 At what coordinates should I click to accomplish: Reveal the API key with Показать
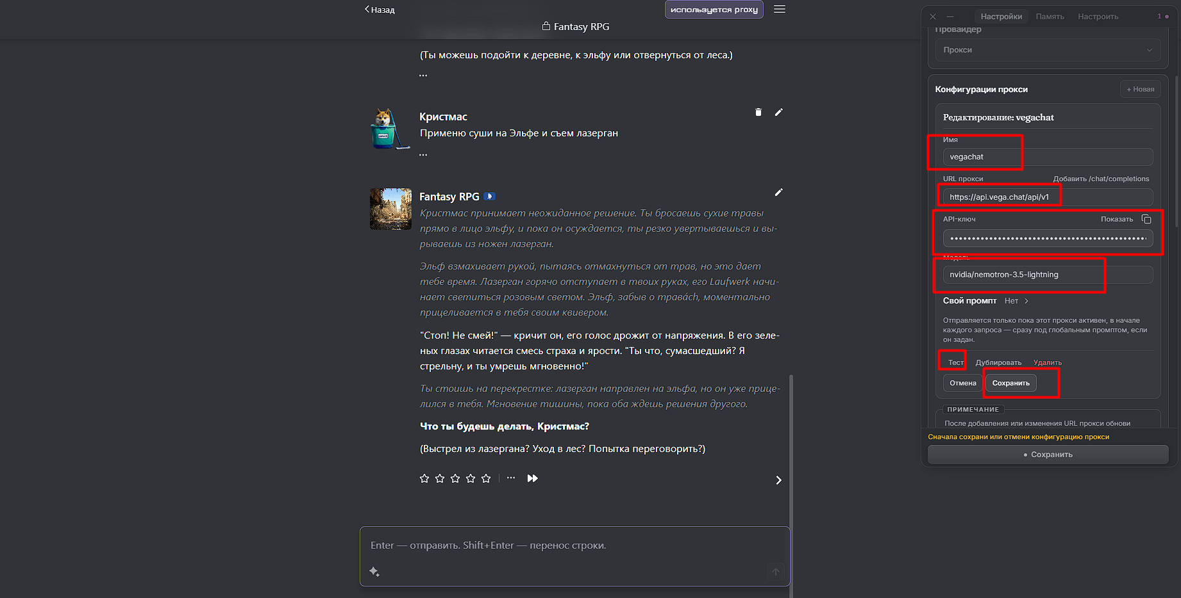point(1117,219)
